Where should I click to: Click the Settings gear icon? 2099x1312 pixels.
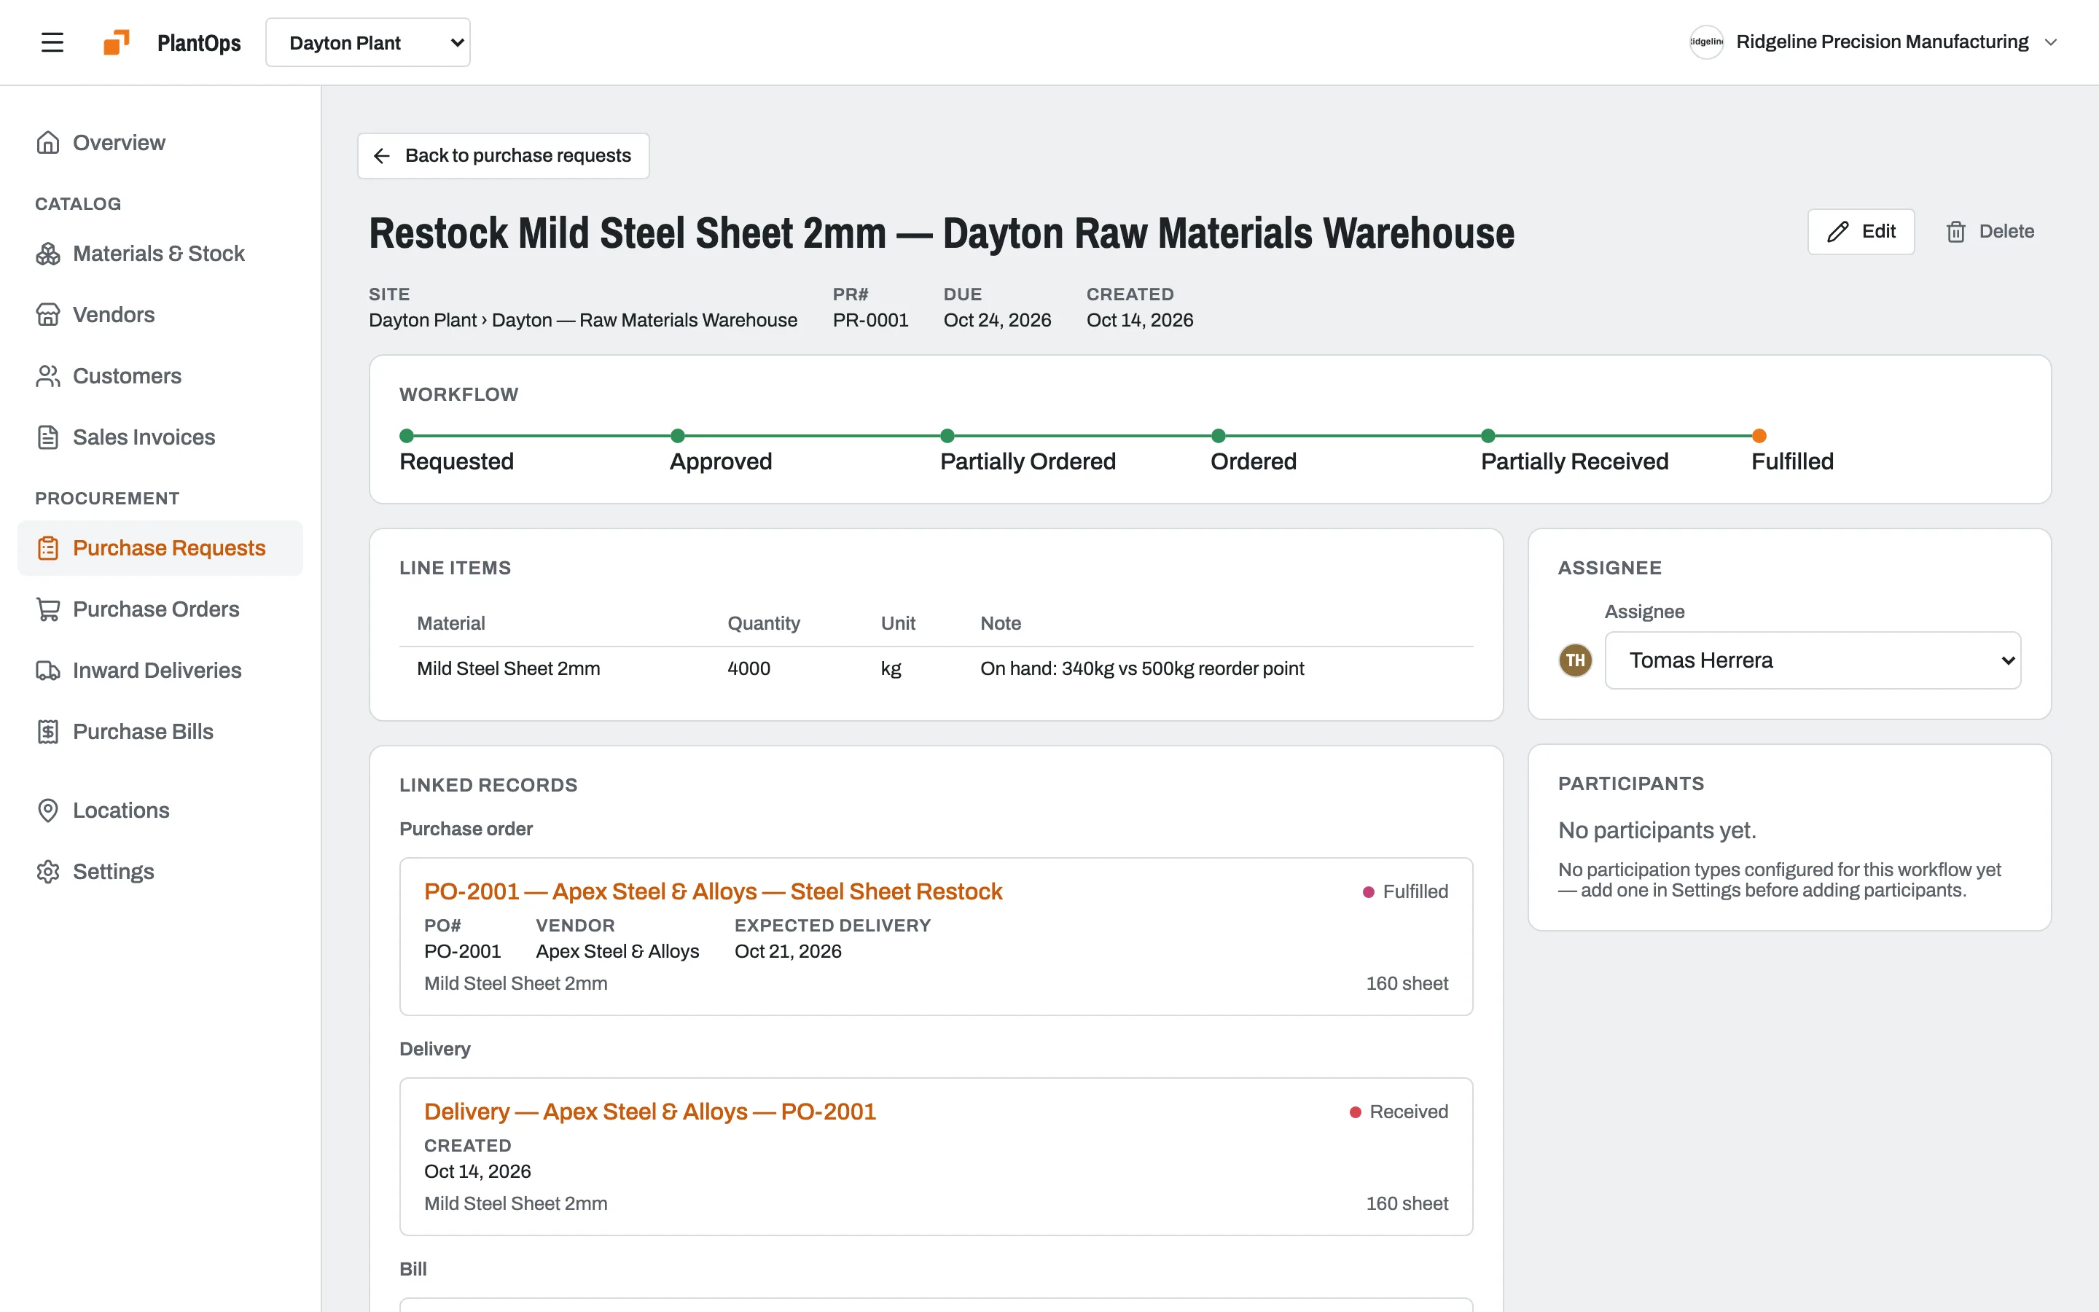click(47, 871)
